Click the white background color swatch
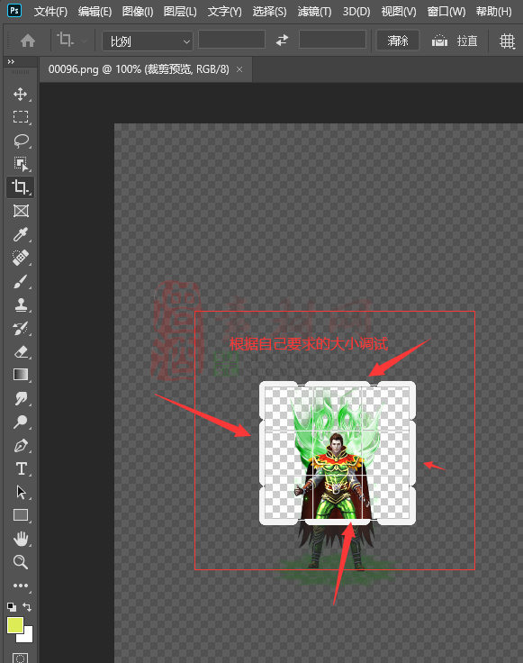 27,637
